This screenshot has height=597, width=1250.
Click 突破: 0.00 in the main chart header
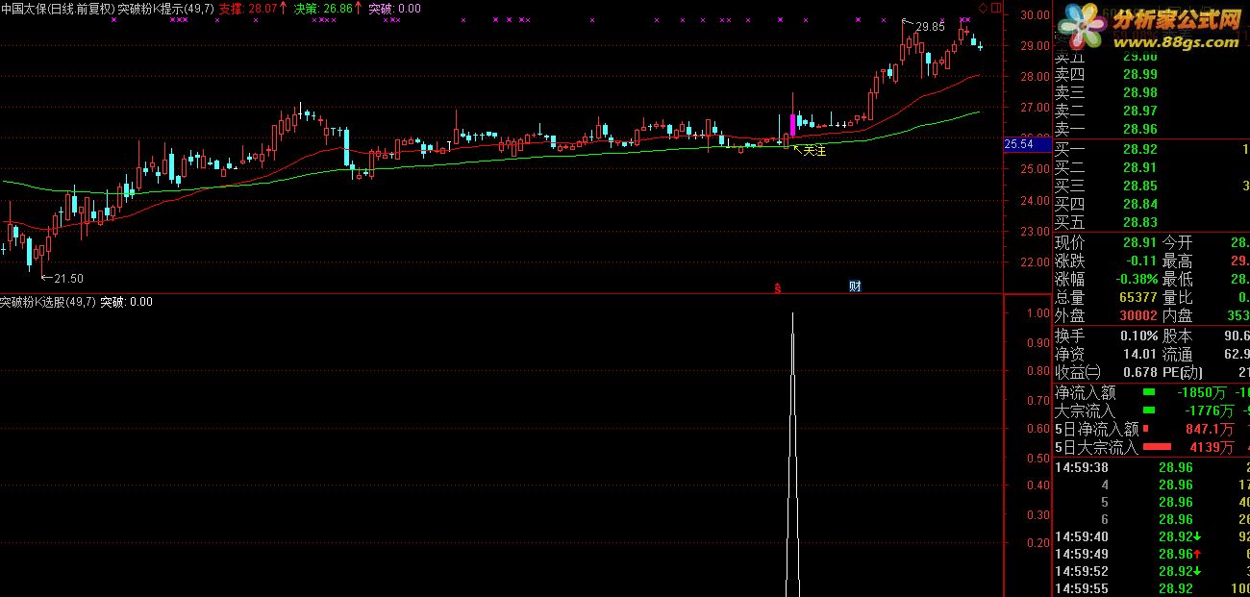click(395, 8)
